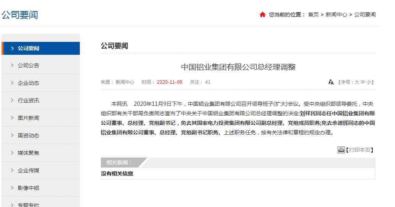Click chevron next to 媒体聚焦
Screen dimensions: 395x207
[x=12, y=153]
